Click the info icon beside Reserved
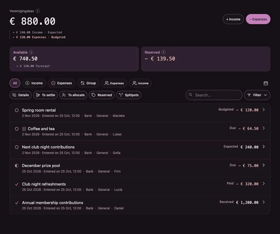 [164, 52]
